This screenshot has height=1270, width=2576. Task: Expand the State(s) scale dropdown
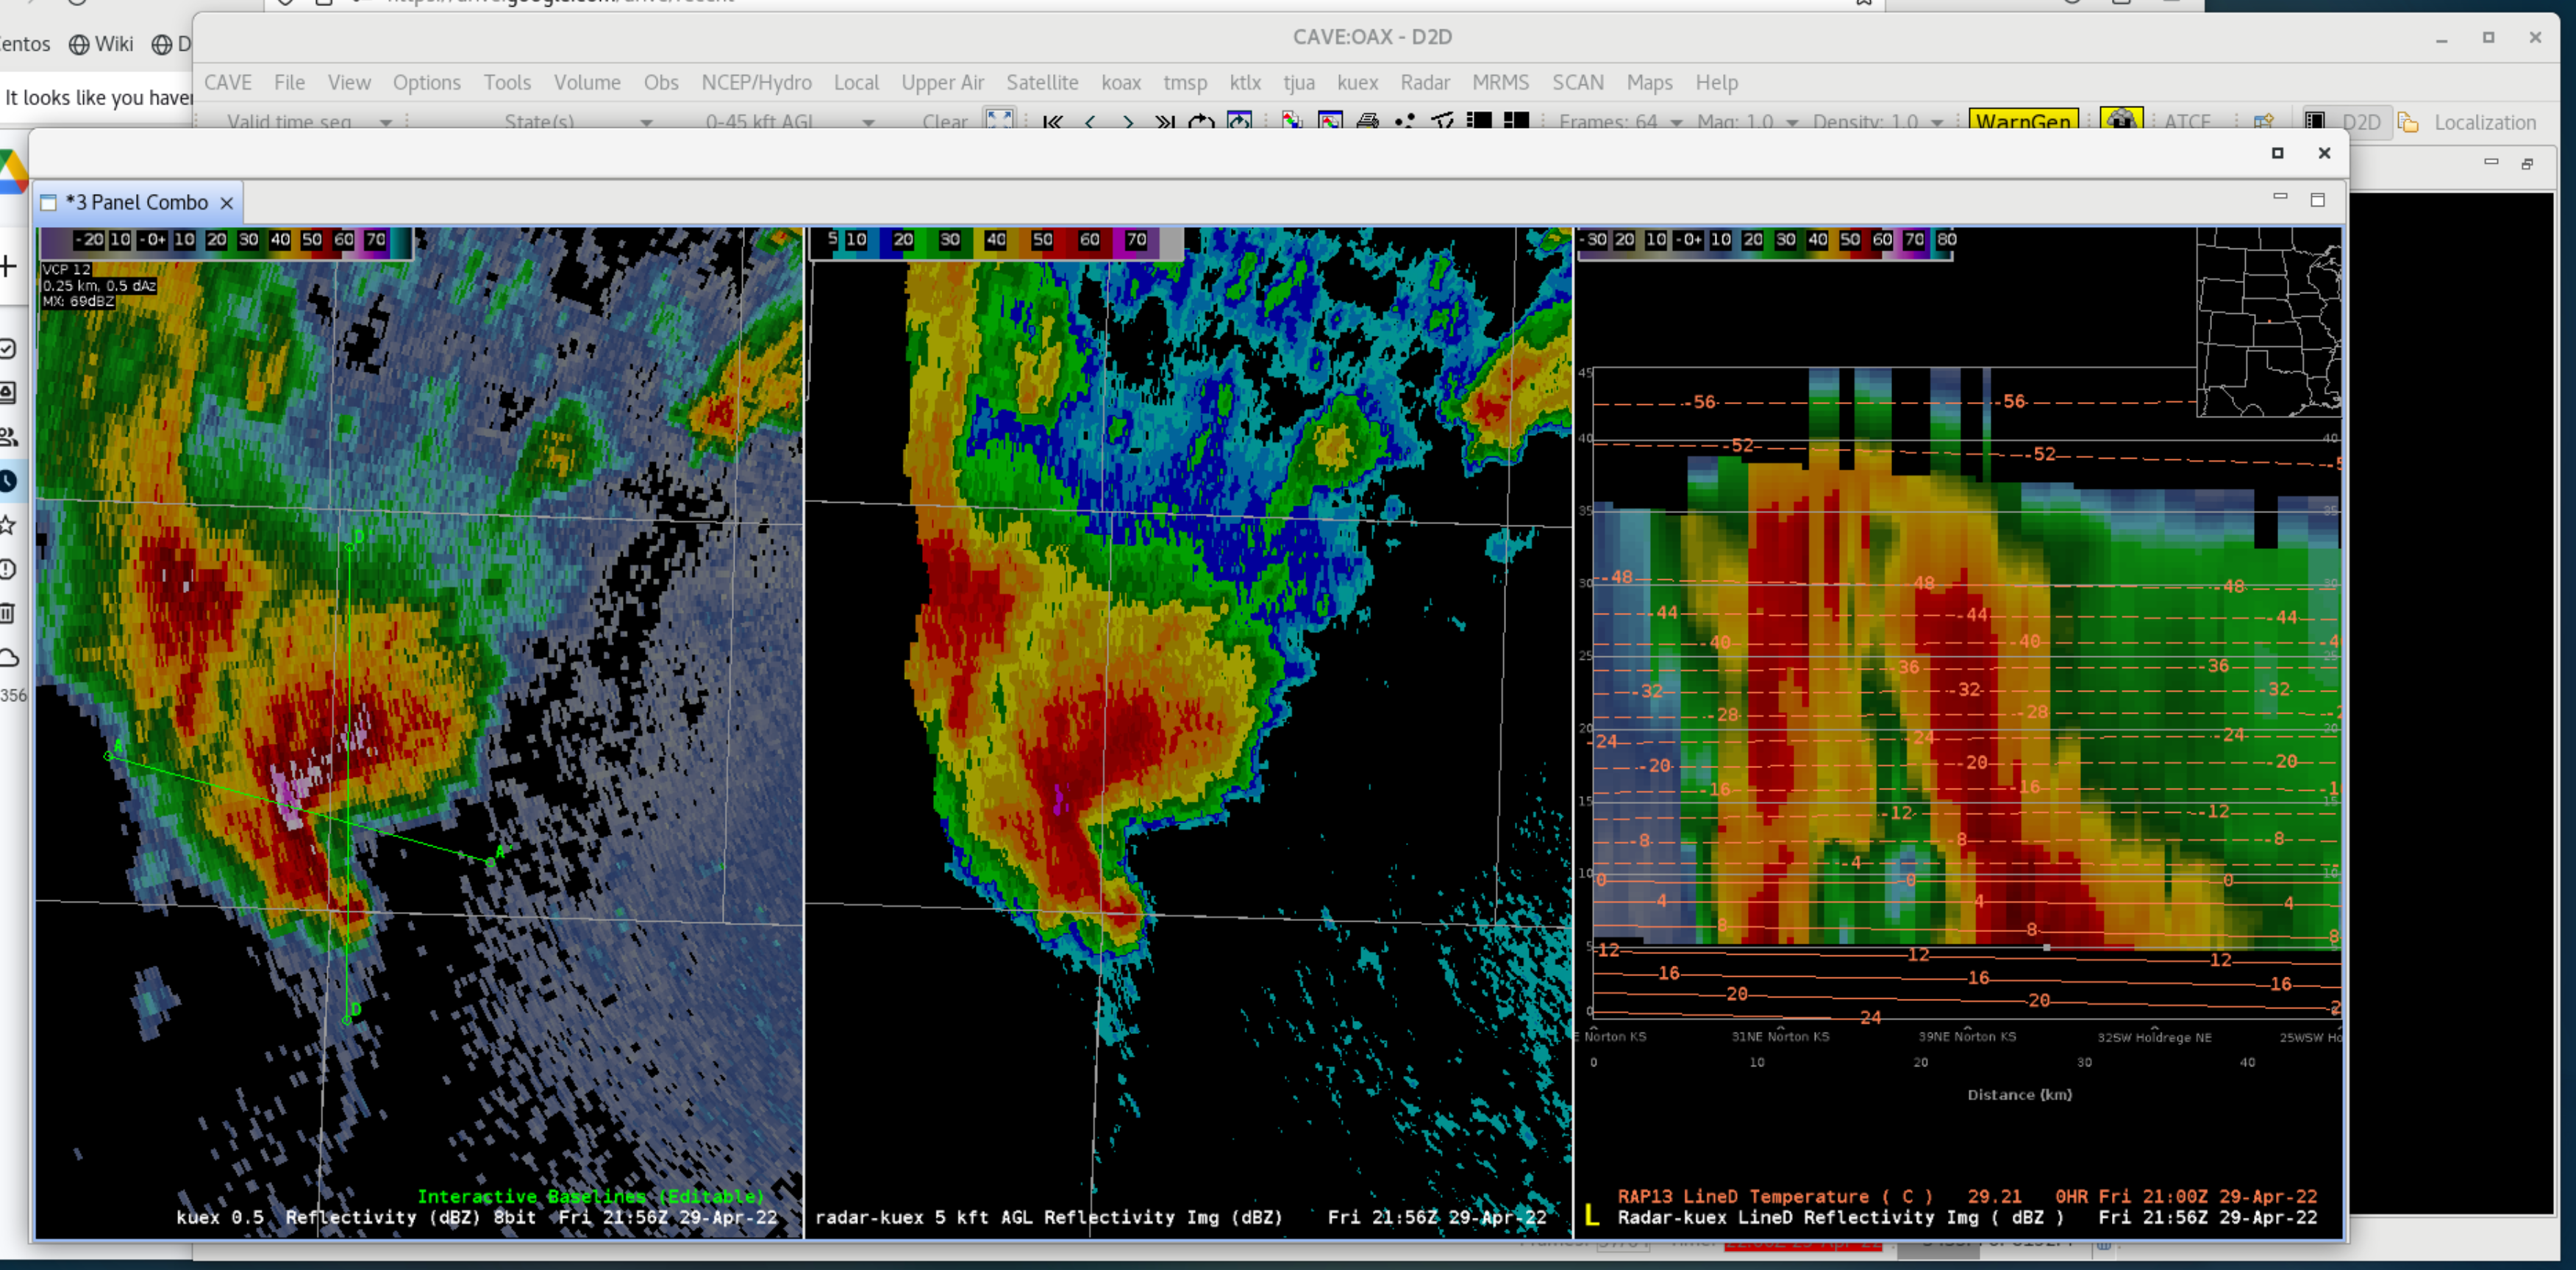(647, 123)
